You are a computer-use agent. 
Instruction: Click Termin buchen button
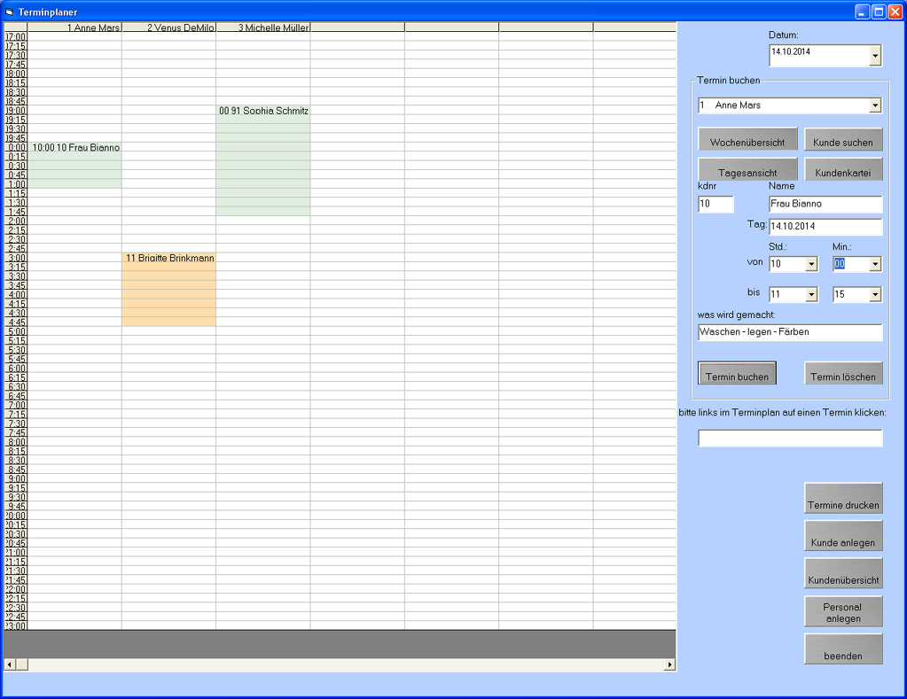[x=737, y=374]
